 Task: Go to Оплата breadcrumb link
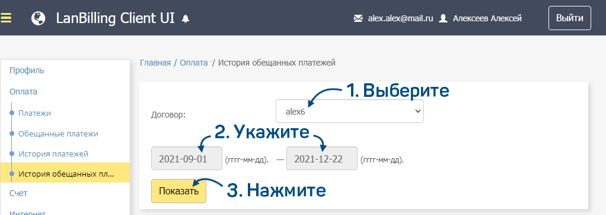194,63
